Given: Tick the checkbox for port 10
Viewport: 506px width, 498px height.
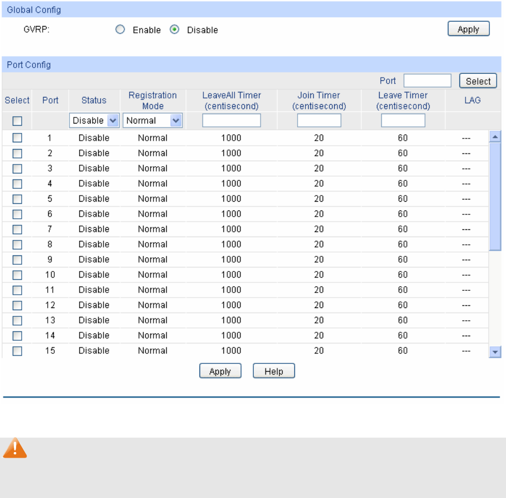Looking at the screenshot, I should [x=17, y=275].
